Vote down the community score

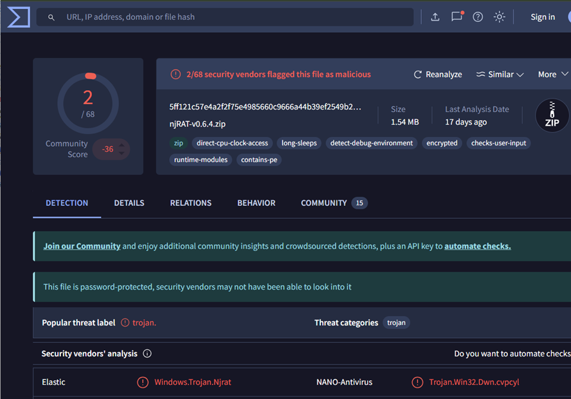click(x=122, y=153)
